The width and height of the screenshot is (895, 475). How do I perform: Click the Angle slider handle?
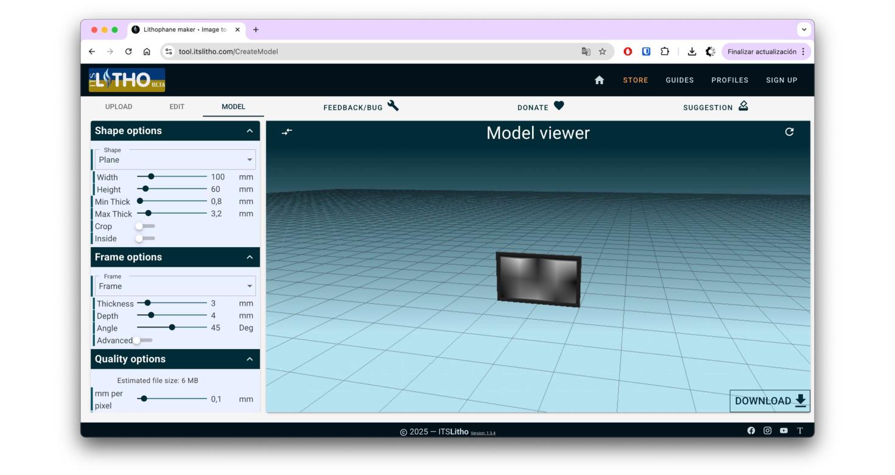pos(172,328)
